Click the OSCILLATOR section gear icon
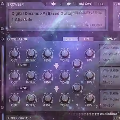120x120 pixels. tap(2, 39)
